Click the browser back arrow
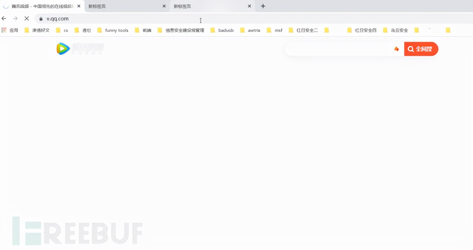The height and width of the screenshot is (250, 473). pyautogui.click(x=4, y=18)
